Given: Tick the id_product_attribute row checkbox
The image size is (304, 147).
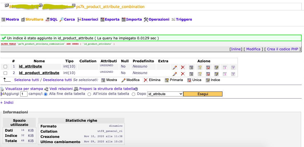Looking at the screenshot, I should (x=5, y=73).
